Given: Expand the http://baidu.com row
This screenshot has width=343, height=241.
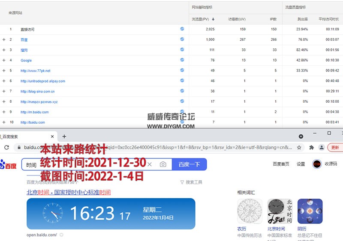Looking at the screenshot, I should tap(4, 122).
